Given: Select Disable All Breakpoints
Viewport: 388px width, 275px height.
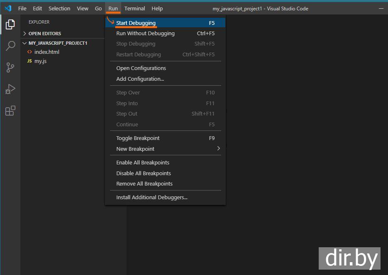Looking at the screenshot, I should pyautogui.click(x=144, y=174).
